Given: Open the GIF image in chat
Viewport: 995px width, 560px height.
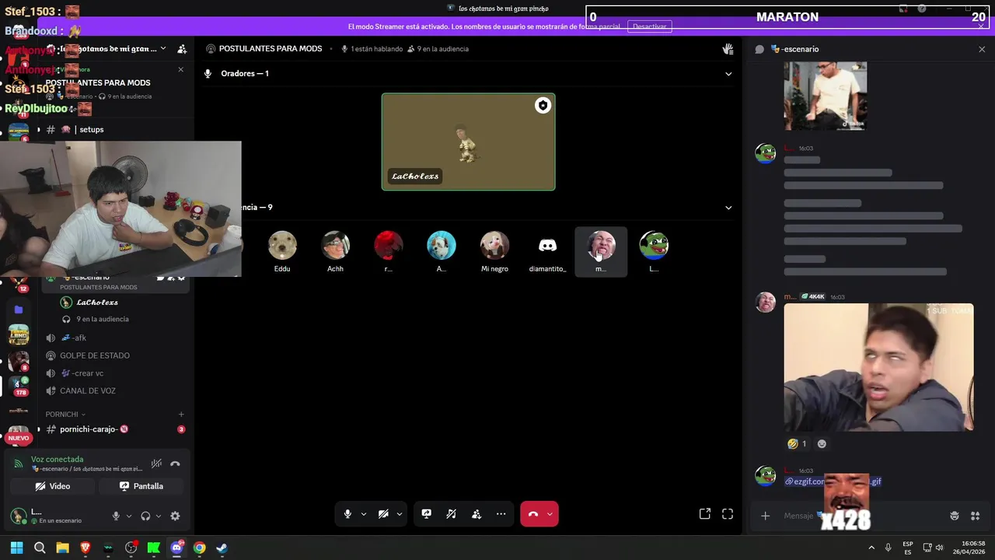Looking at the screenshot, I should click(878, 367).
